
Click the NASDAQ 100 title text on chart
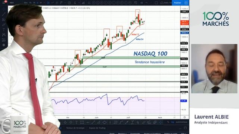point(150,54)
